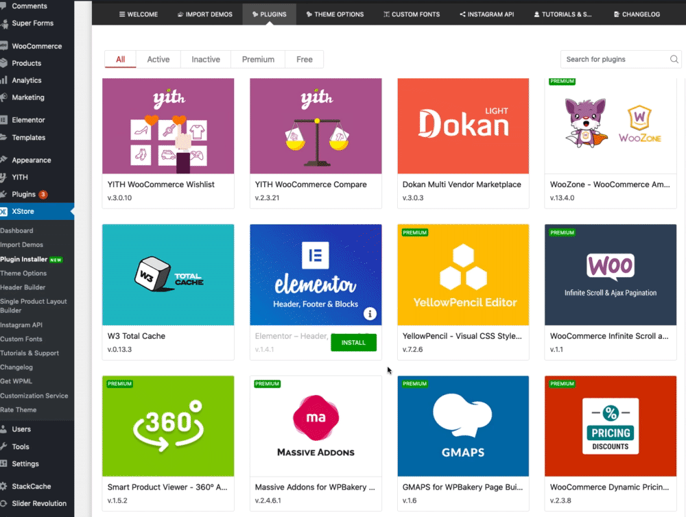Click Templates folder icon

coord(3,137)
